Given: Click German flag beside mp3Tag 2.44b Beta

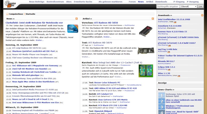Looking at the screenshot, I should point(169,52).
